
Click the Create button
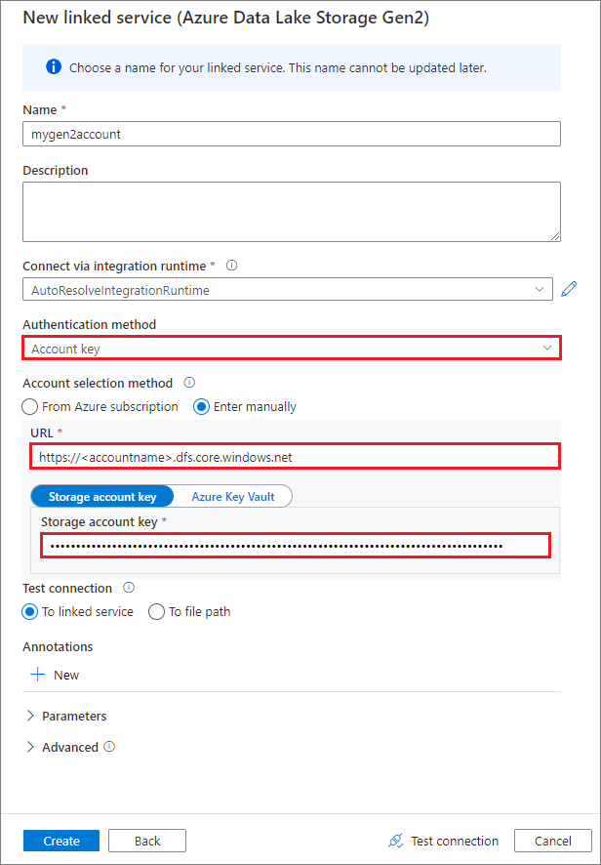tap(60, 841)
